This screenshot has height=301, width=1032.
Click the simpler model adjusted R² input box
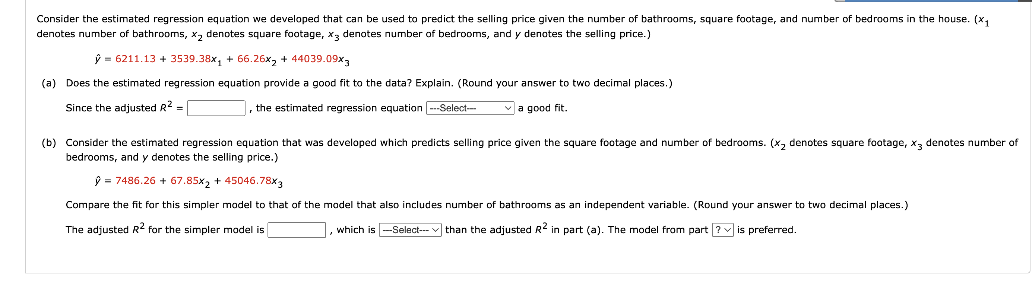coord(297,230)
